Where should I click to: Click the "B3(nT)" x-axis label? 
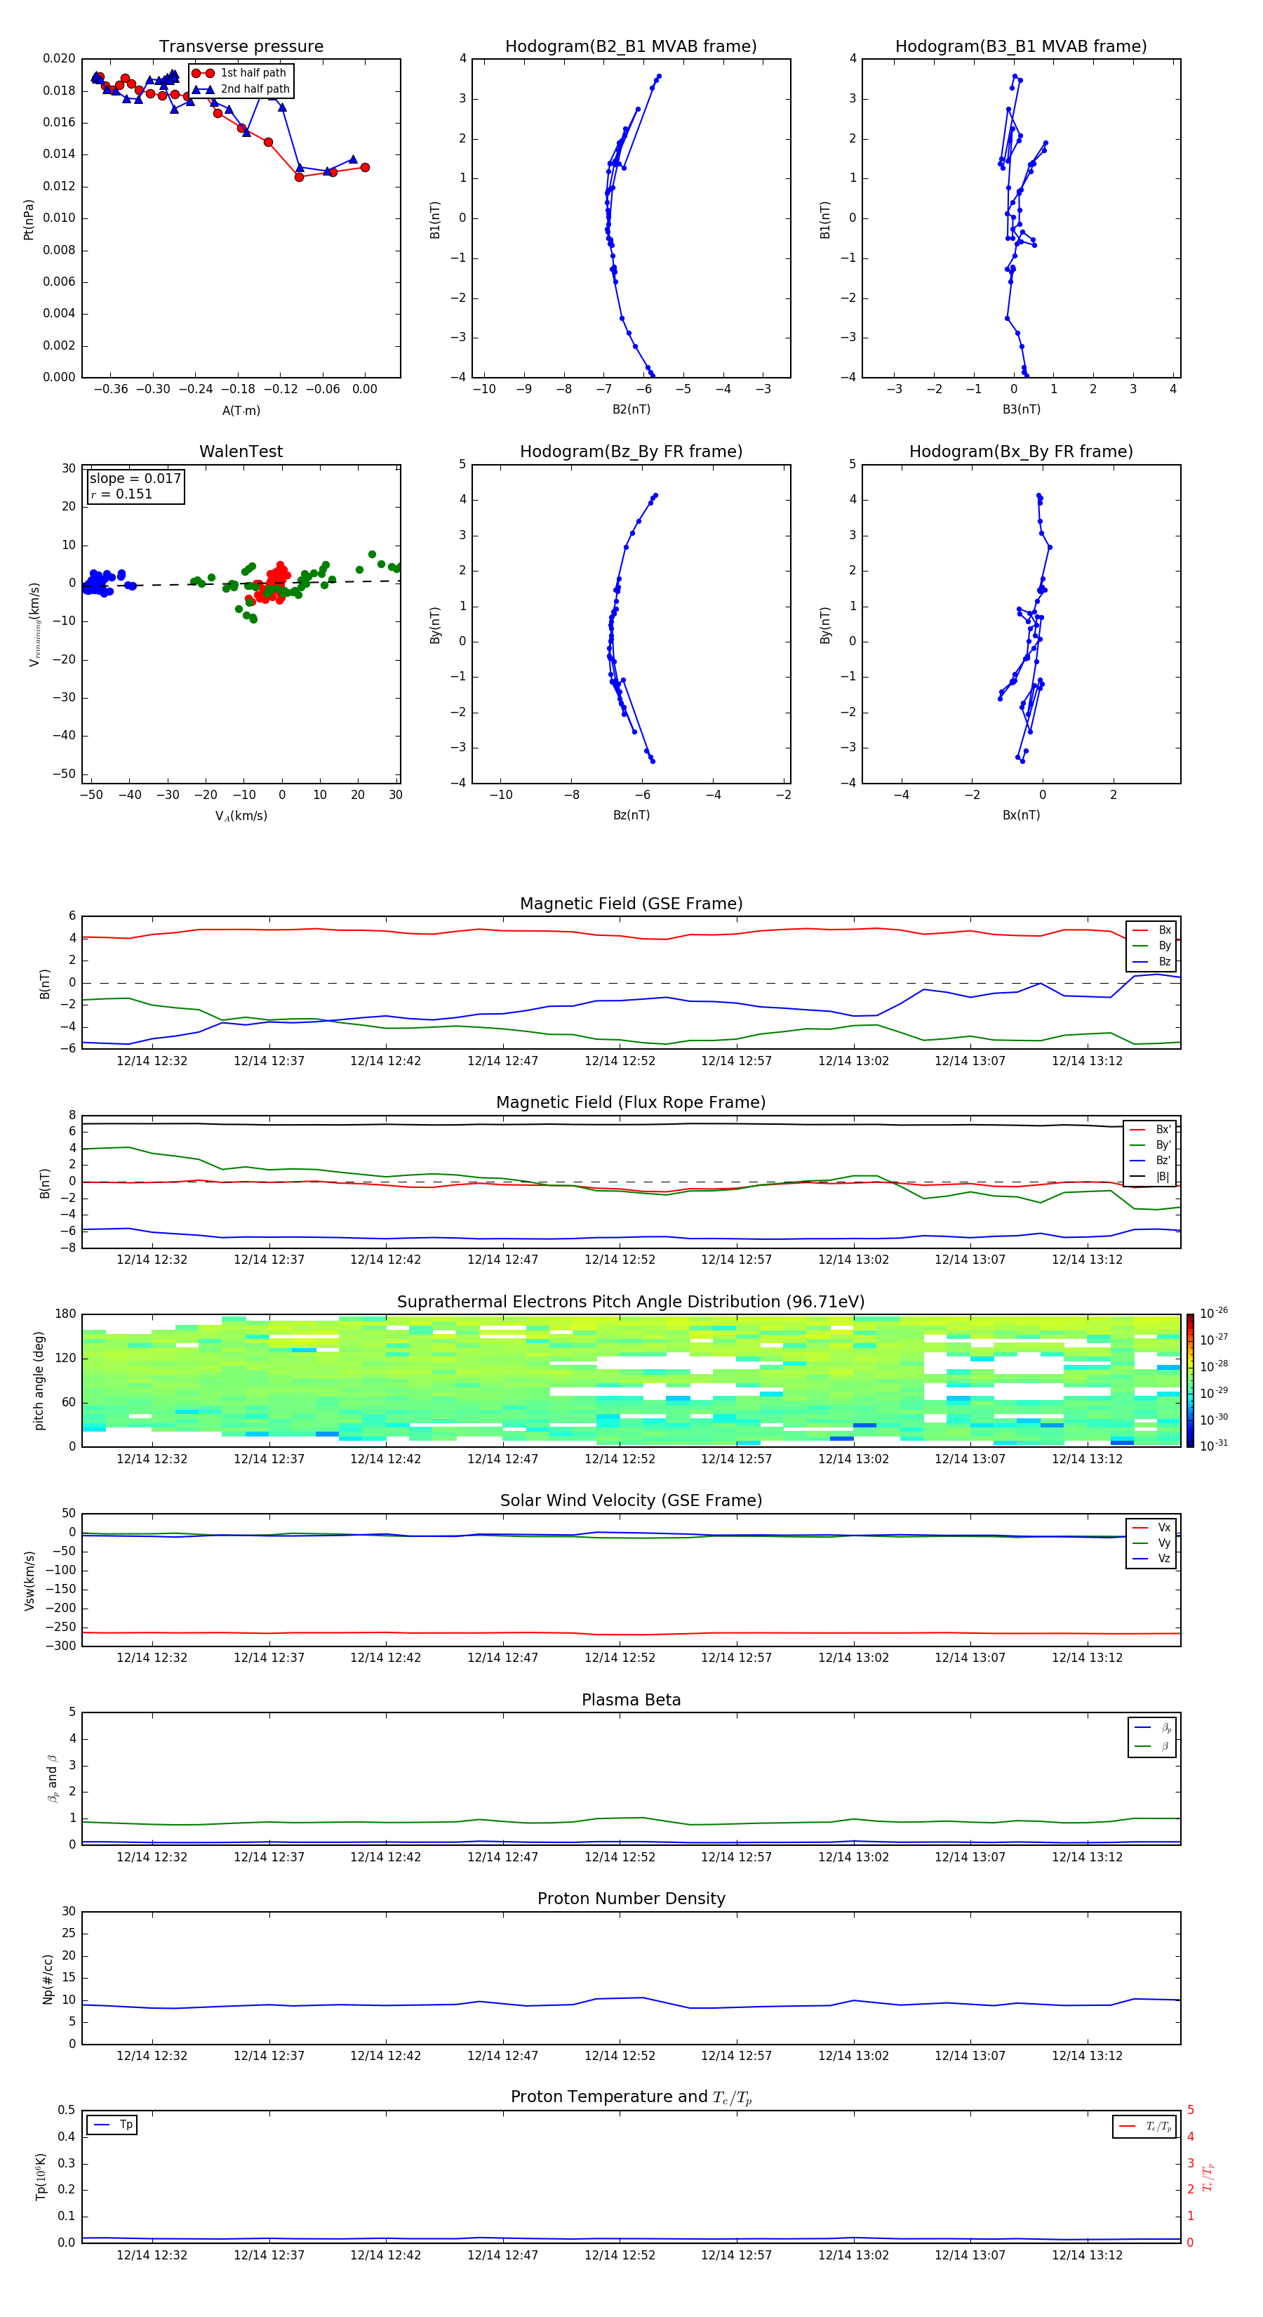tap(1021, 409)
